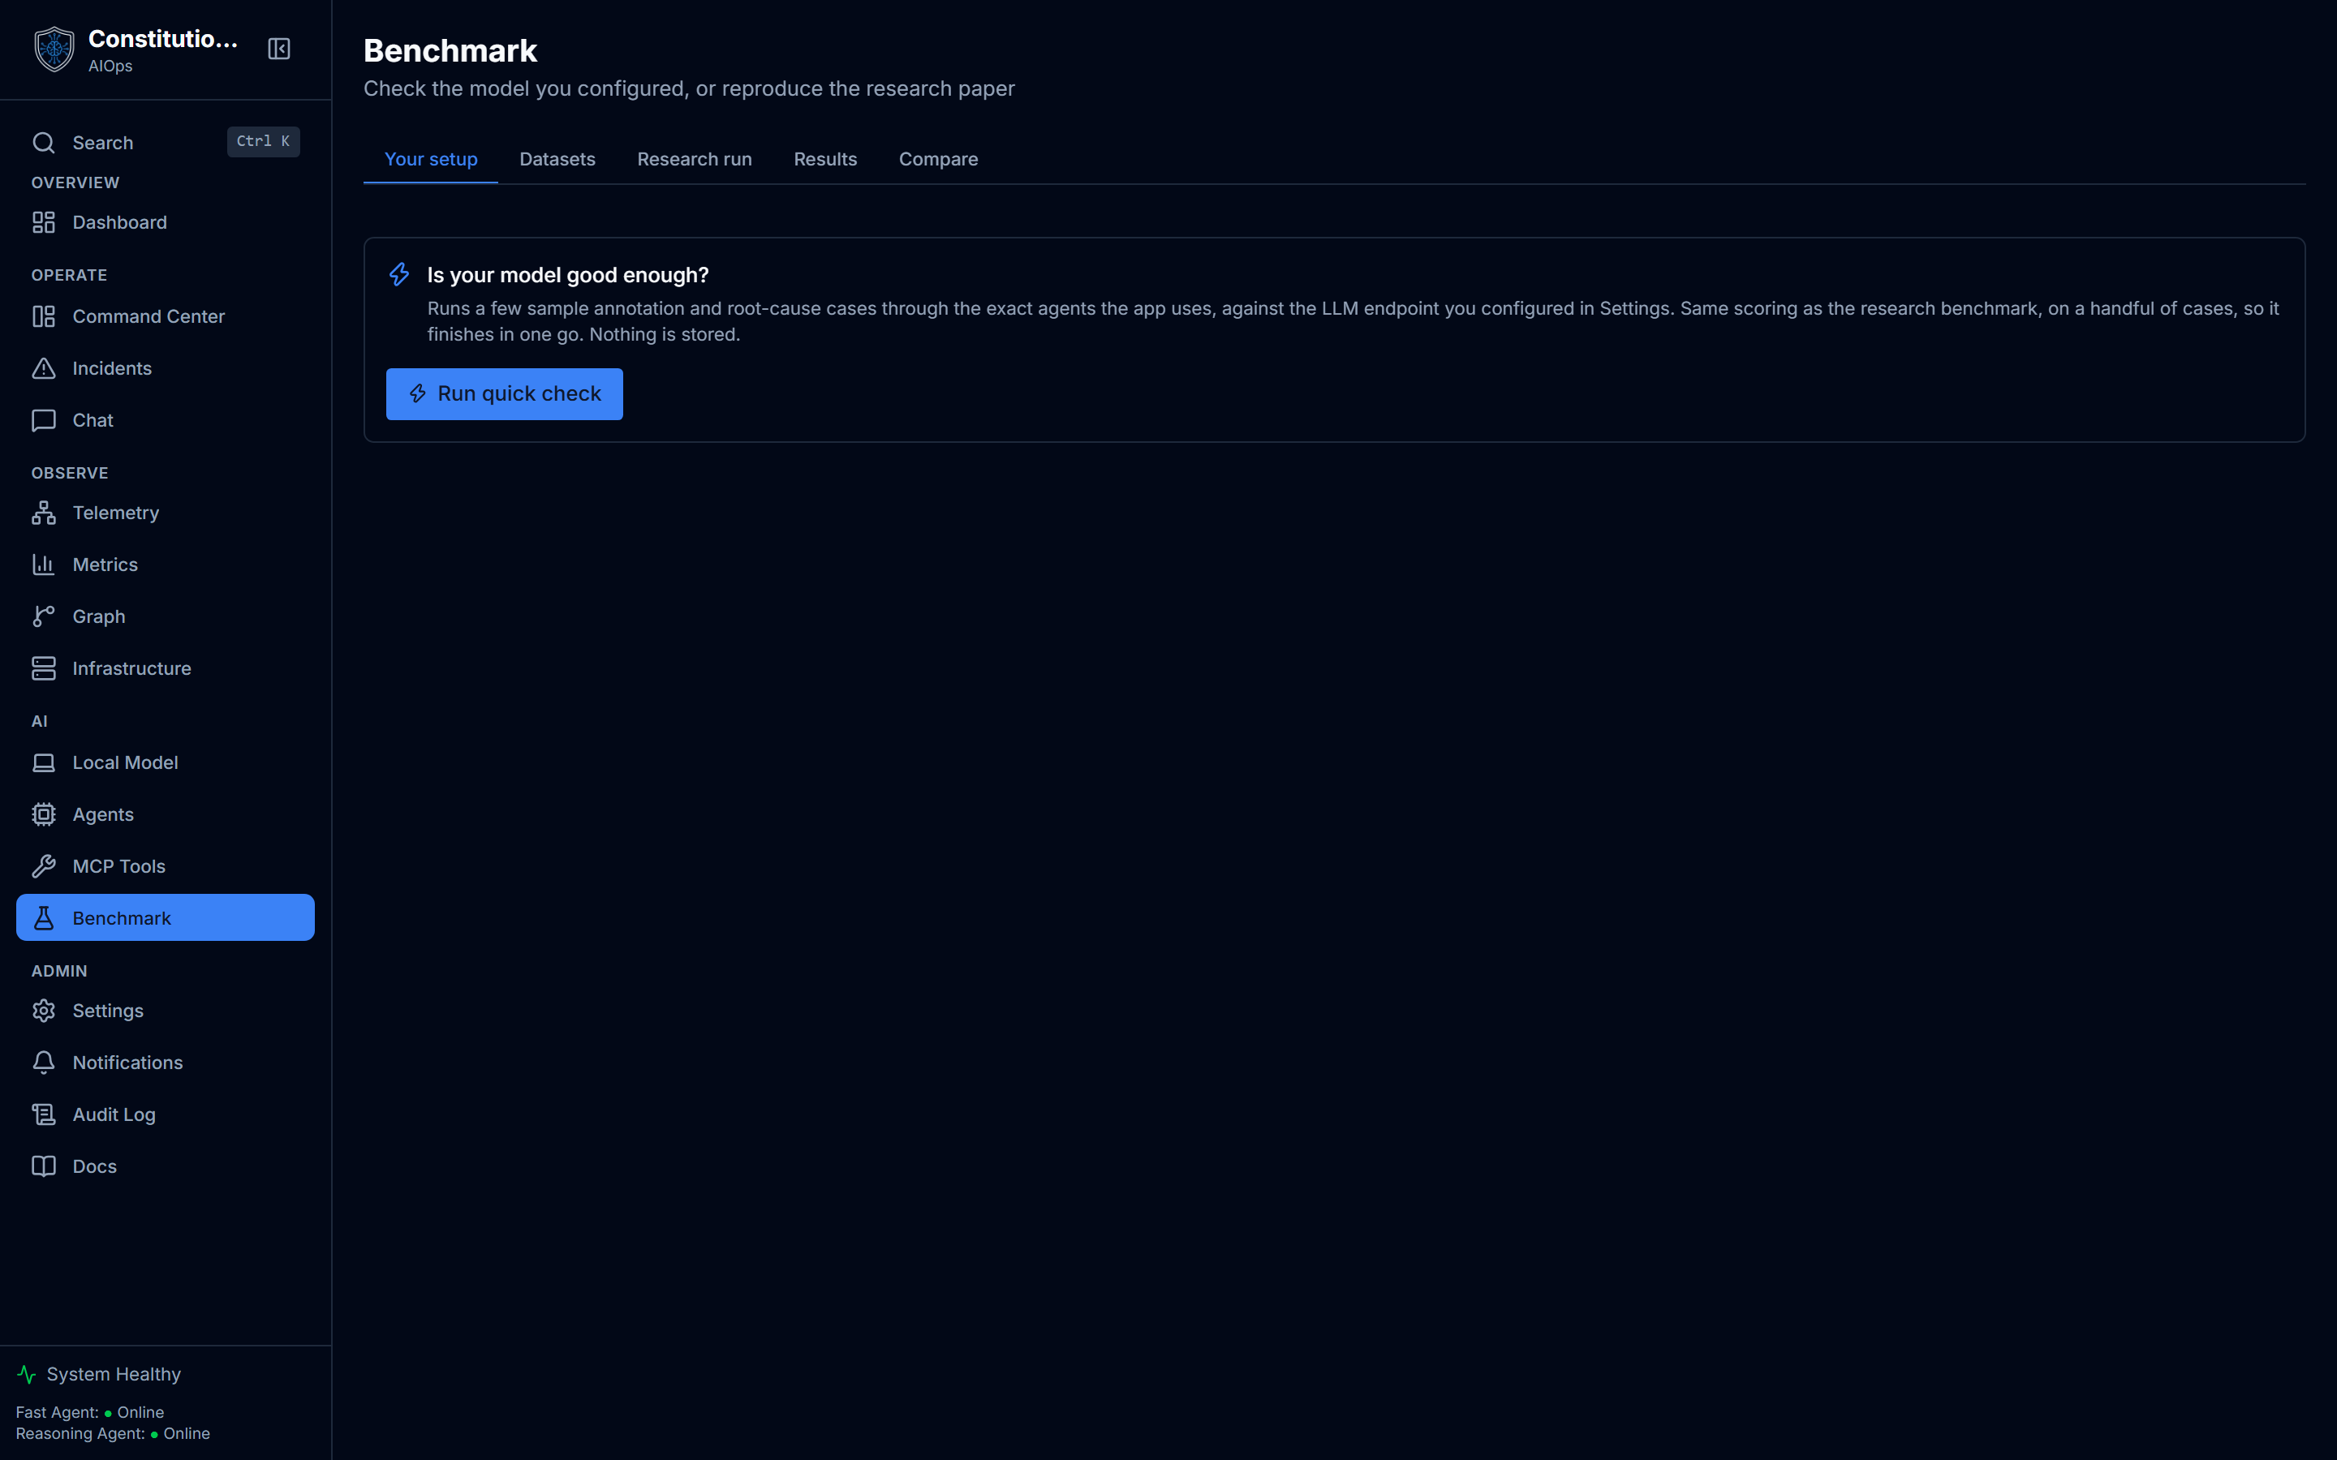Open the Compare tab

pos(939,159)
